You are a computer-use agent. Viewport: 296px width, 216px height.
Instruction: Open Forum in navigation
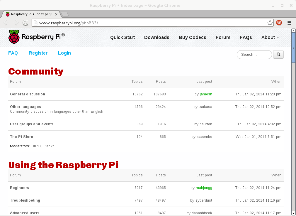(x=223, y=37)
